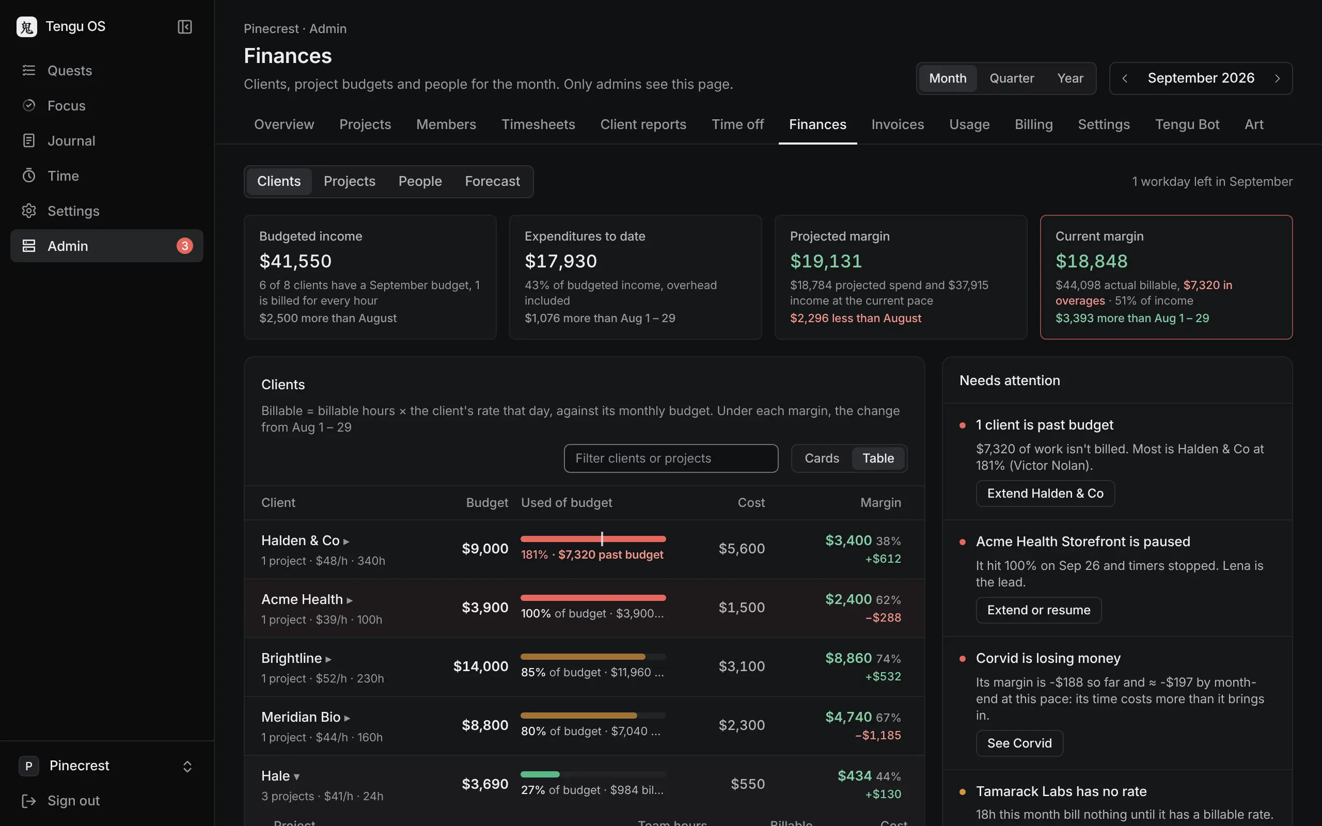Screen dimensions: 1322x826
Task: Click the Current margin summary card
Action: [1167, 277]
